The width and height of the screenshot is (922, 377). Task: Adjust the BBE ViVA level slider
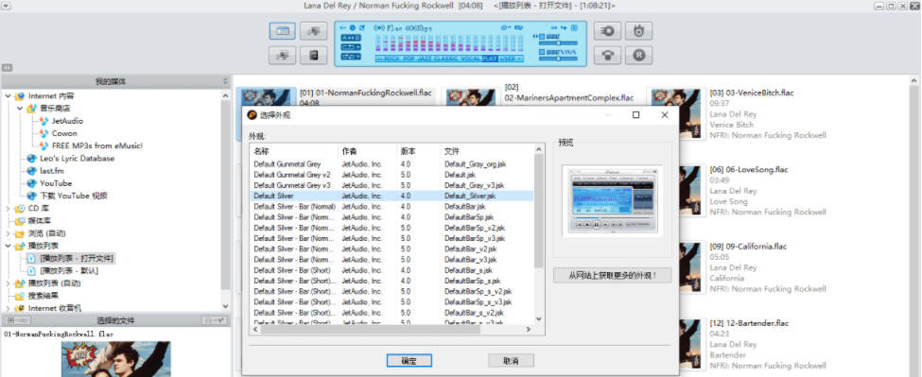pos(558,59)
